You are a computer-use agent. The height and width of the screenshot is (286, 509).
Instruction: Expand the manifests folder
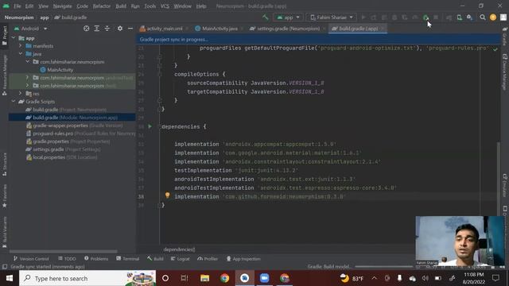[x=21, y=46]
